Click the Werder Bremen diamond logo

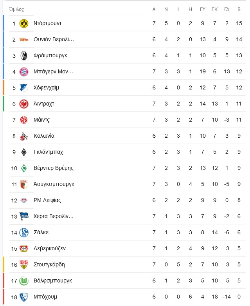pos(24,168)
